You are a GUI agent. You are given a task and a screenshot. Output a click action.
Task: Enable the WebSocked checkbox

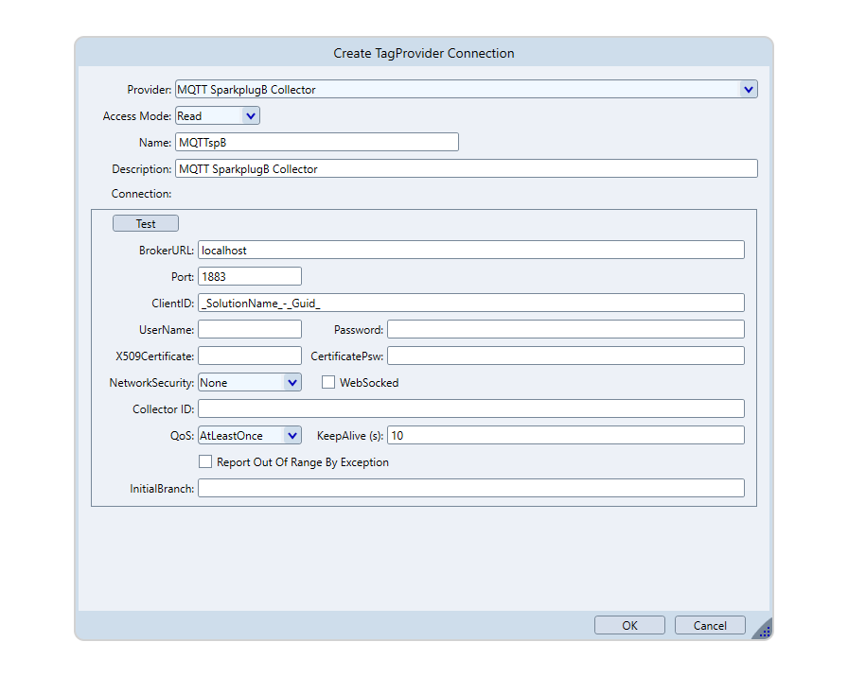click(x=329, y=383)
